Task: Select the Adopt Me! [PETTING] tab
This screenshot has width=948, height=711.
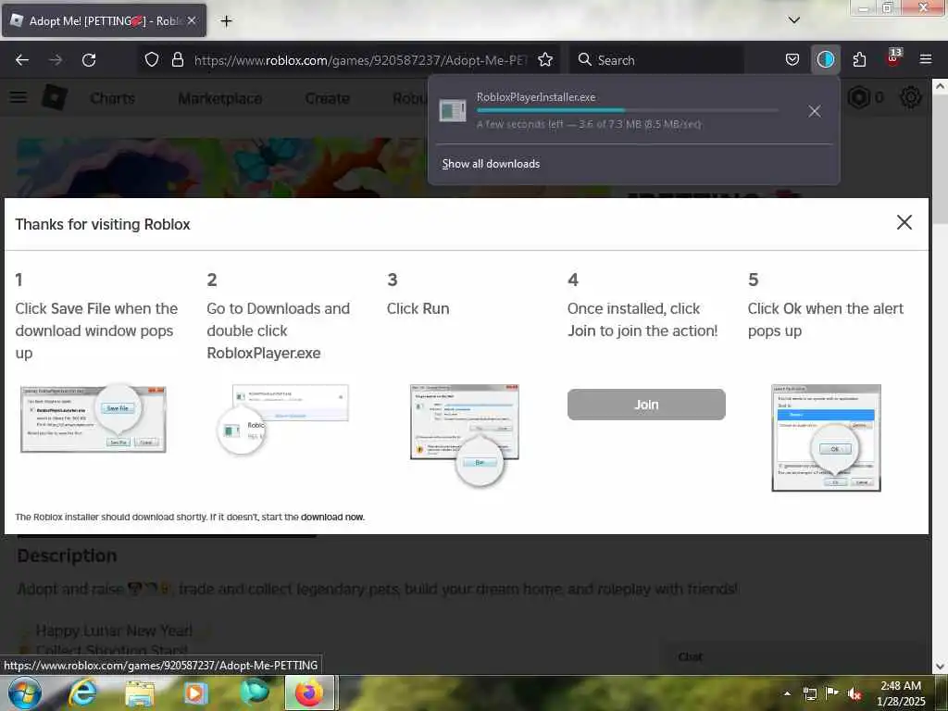Action: pos(104,20)
